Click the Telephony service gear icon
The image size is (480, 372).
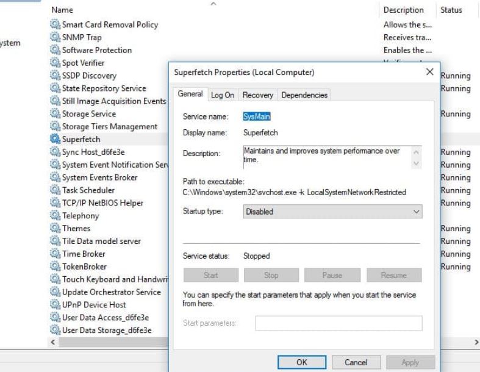(x=56, y=216)
